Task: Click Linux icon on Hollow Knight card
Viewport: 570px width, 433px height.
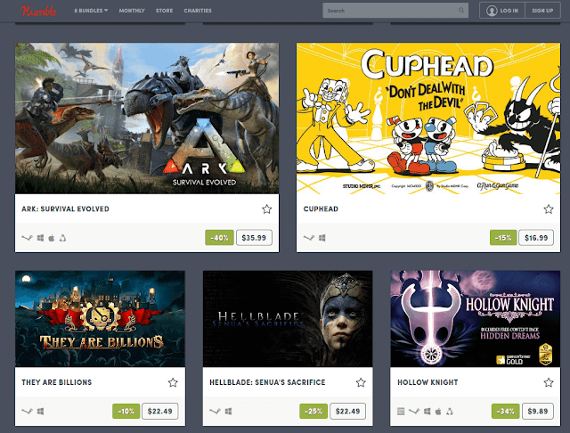Action: point(450,412)
